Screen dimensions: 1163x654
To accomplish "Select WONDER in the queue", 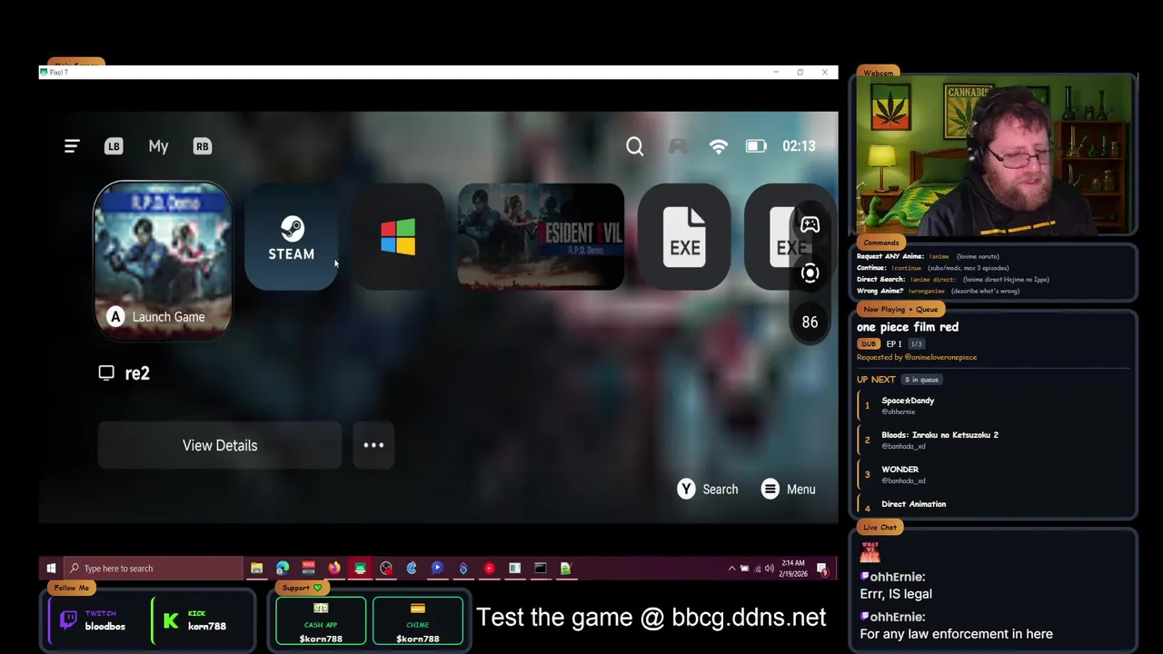I will point(900,470).
